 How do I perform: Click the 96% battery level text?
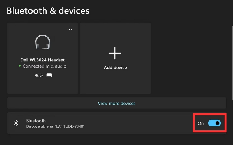(39, 75)
